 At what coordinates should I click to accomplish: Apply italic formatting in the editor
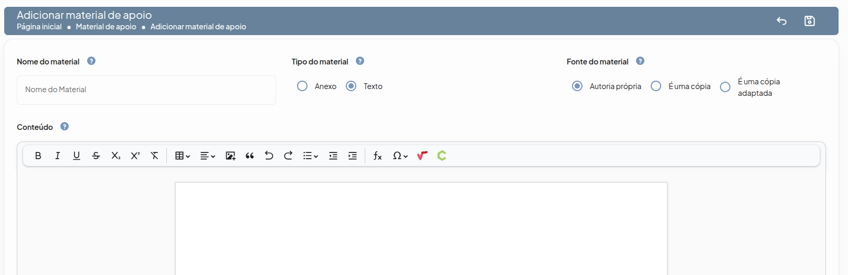pos(57,156)
